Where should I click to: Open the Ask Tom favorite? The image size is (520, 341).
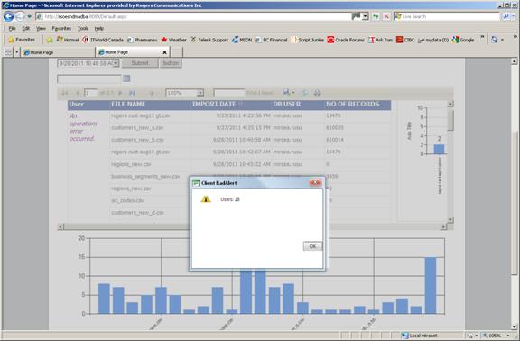(380, 40)
